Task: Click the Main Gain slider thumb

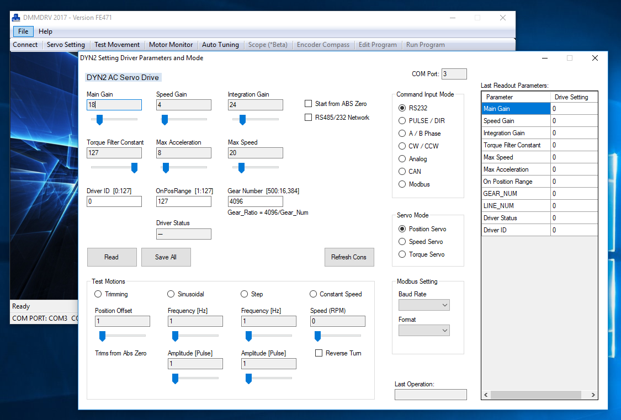Action: (x=100, y=120)
